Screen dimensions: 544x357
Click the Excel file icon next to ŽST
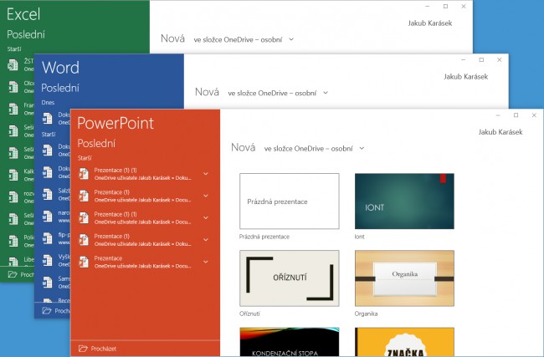[x=13, y=65]
